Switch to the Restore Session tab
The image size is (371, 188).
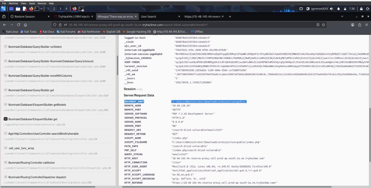pos(29,16)
